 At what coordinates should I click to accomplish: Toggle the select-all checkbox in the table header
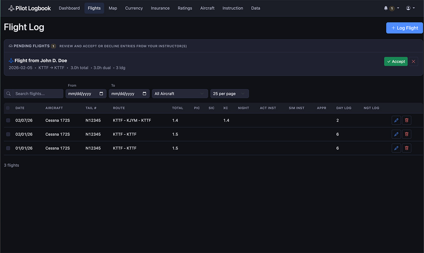(x=8, y=108)
